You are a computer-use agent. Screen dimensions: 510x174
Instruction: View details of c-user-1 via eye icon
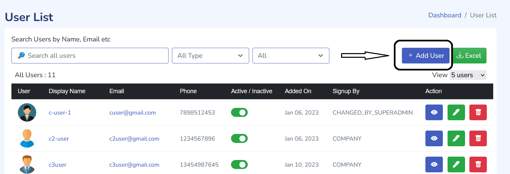pos(434,113)
